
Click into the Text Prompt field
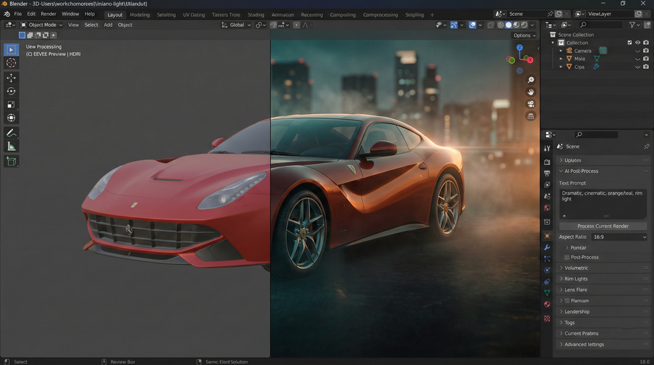click(x=603, y=204)
